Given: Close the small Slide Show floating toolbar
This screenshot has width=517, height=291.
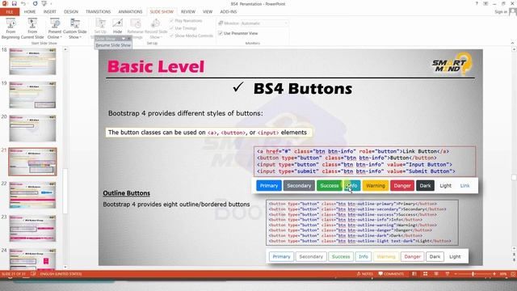Looking at the screenshot, I should pos(129,39).
